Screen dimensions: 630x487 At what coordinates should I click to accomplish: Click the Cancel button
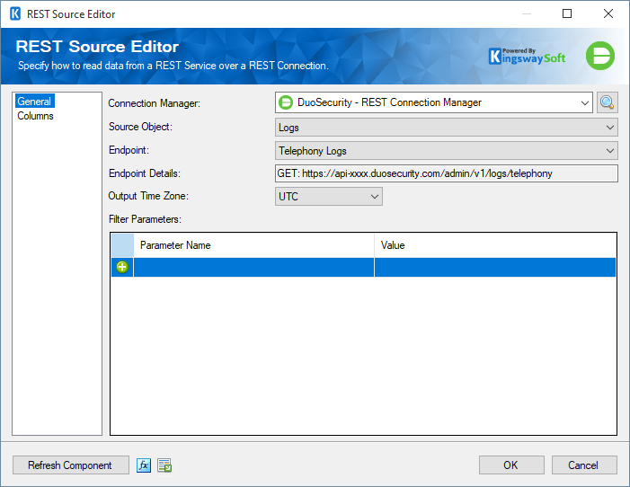[x=584, y=465]
